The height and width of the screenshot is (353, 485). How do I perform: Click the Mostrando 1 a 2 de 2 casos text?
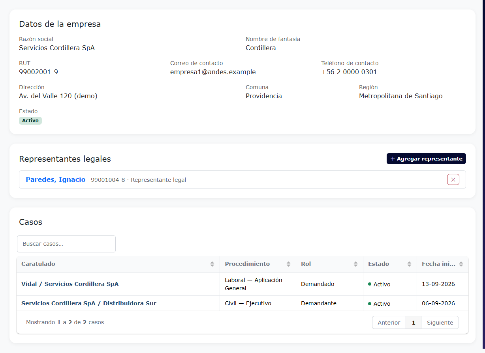click(65, 322)
